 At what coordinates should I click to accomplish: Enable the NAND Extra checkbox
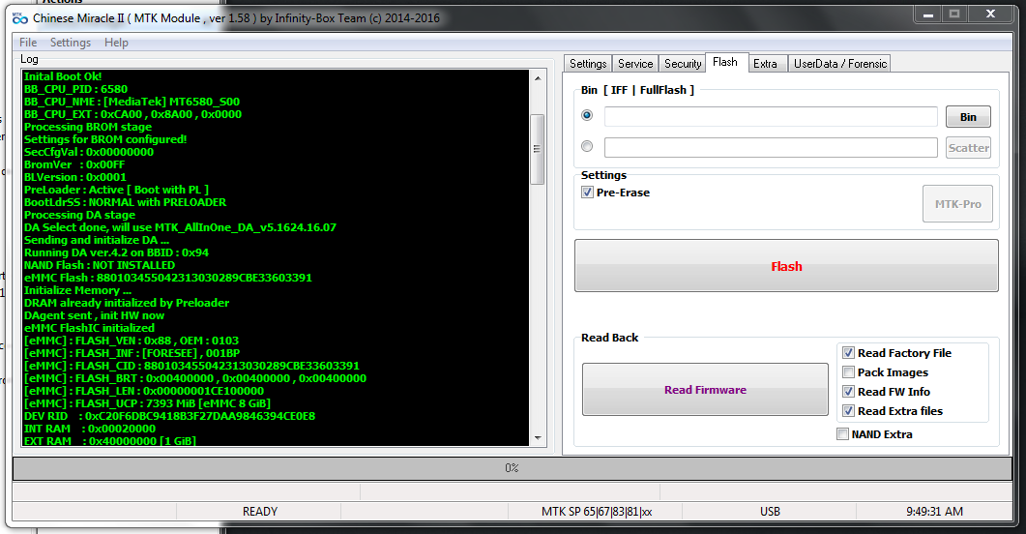(843, 433)
